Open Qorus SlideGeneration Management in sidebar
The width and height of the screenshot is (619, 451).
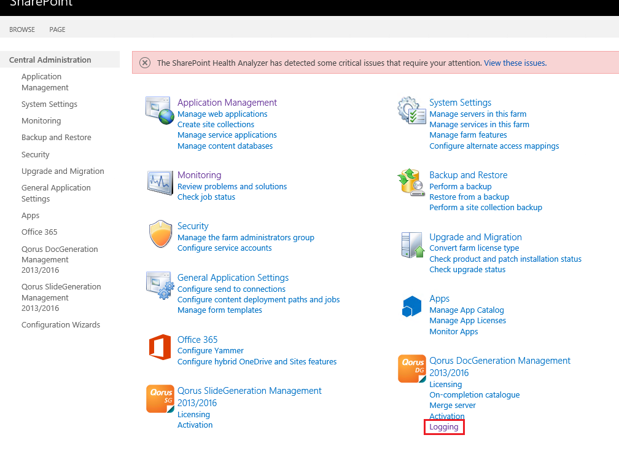tap(61, 297)
